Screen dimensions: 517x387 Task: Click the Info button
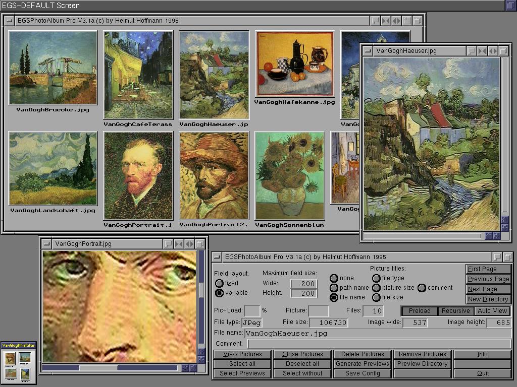(x=483, y=354)
